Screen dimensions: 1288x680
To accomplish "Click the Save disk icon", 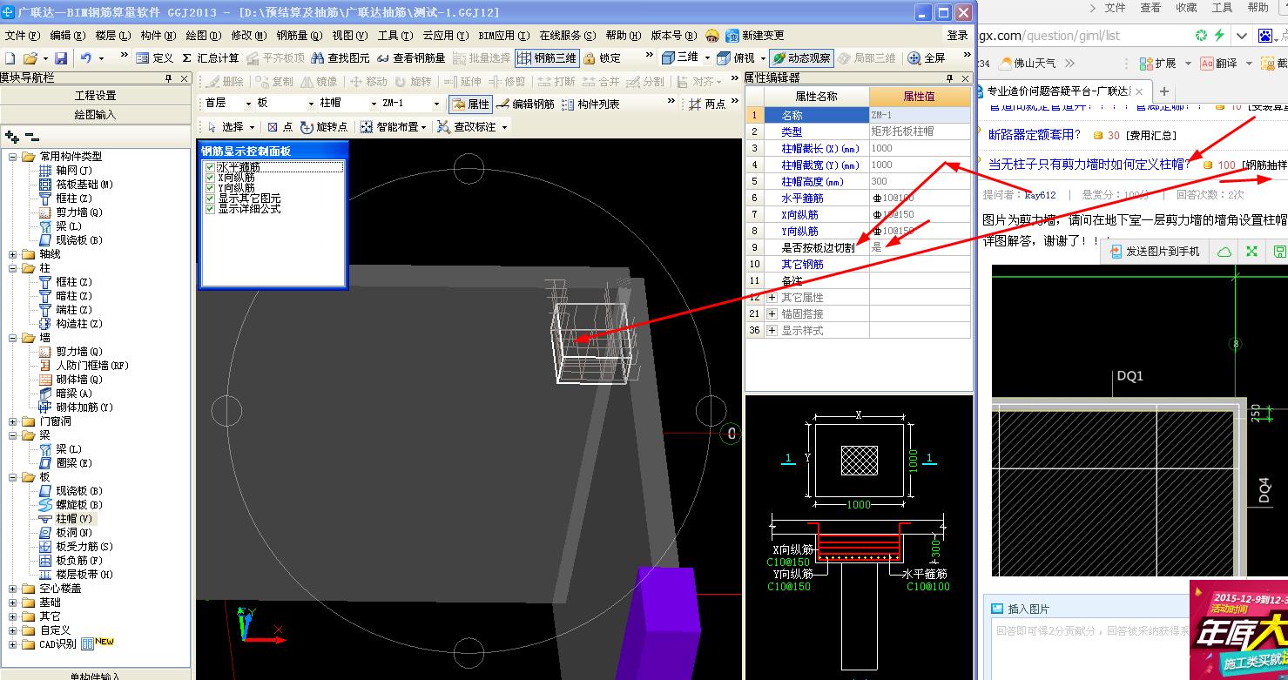I will pyautogui.click(x=61, y=58).
